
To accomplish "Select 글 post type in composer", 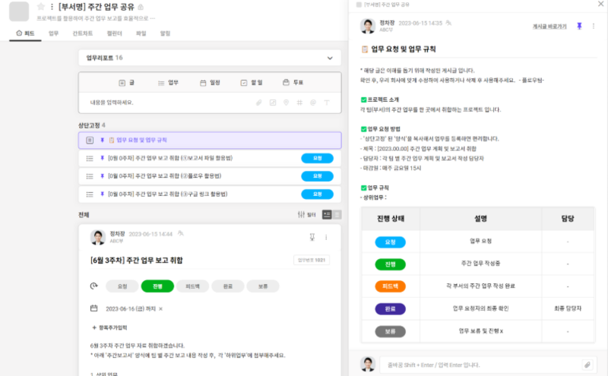I will 126,83.
